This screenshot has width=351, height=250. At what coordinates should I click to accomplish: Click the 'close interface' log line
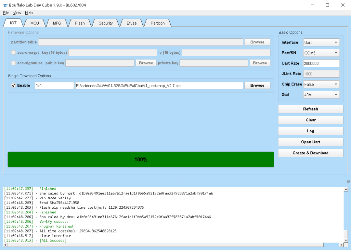click(37, 236)
